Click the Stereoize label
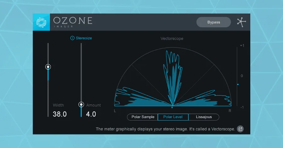283x148 pixels. (84, 38)
